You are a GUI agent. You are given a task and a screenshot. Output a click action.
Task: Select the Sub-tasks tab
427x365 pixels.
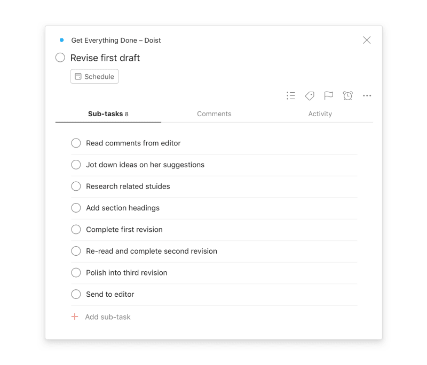108,113
